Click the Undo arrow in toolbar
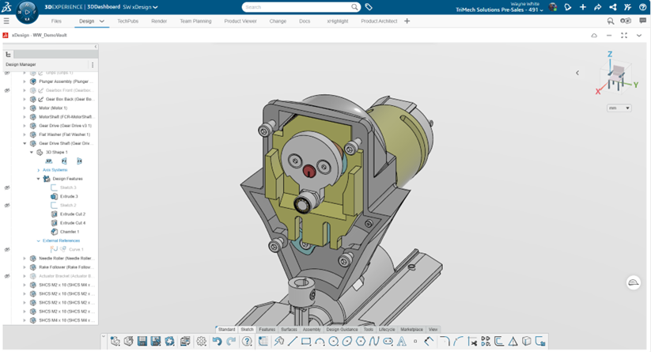This screenshot has height=352, width=651. pyautogui.click(x=217, y=342)
